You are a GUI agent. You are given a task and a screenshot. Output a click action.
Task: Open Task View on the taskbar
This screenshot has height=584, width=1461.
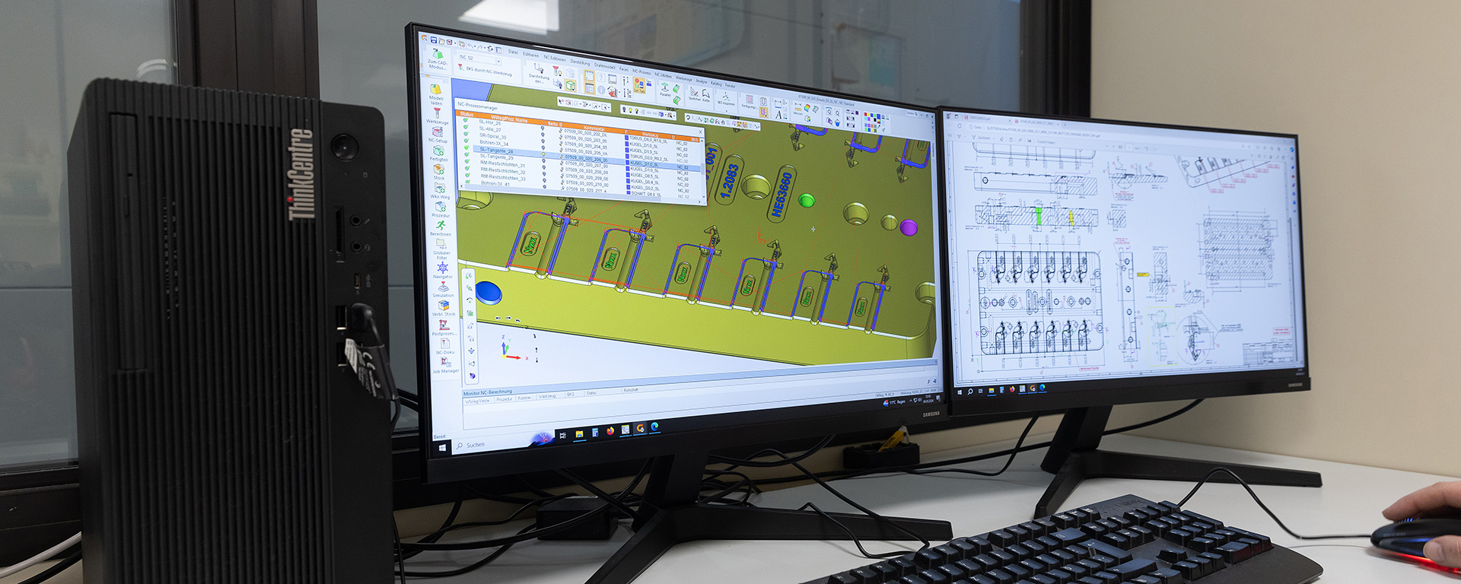tap(562, 435)
